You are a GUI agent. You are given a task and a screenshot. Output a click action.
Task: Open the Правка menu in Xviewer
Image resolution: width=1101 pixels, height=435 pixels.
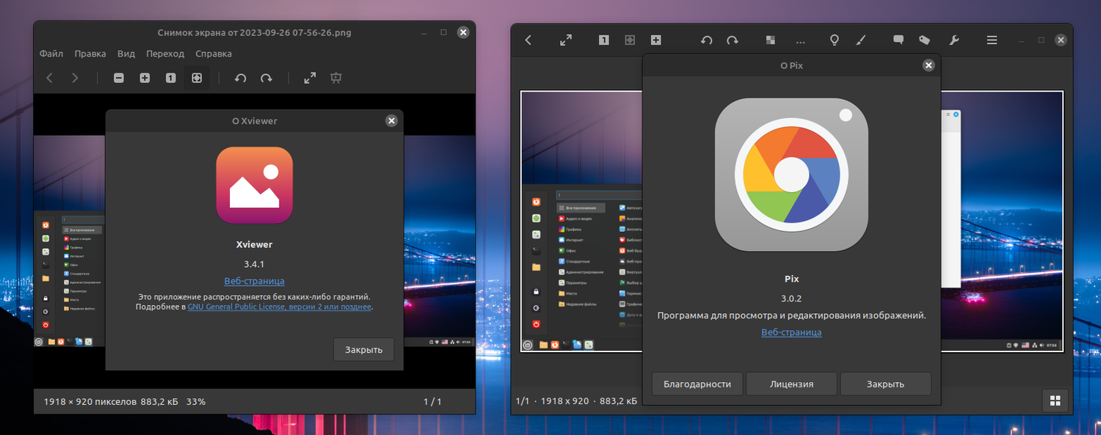[90, 54]
